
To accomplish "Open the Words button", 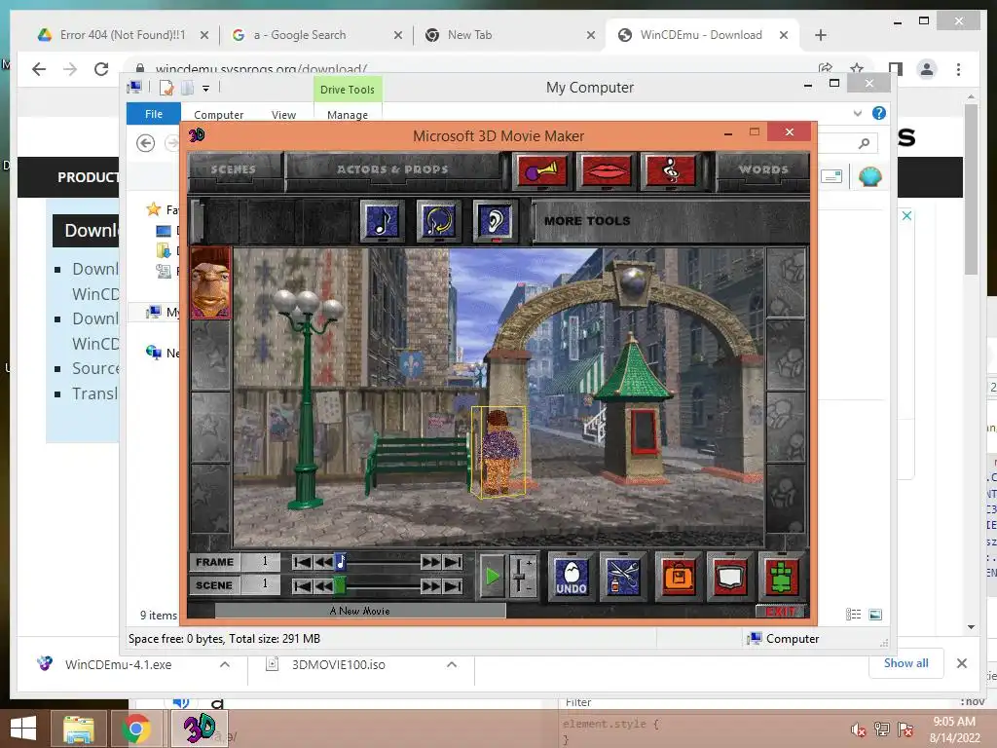I will click(763, 169).
